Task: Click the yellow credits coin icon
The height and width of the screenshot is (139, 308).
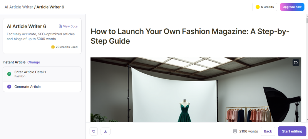Action: click(258, 7)
